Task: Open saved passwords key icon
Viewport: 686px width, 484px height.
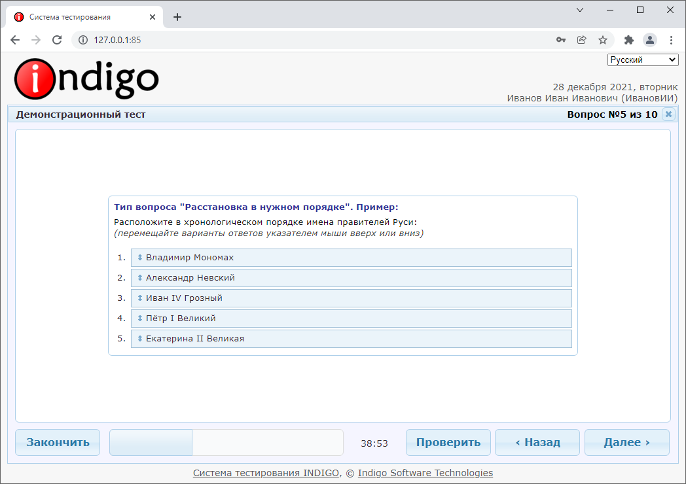Action: point(561,40)
